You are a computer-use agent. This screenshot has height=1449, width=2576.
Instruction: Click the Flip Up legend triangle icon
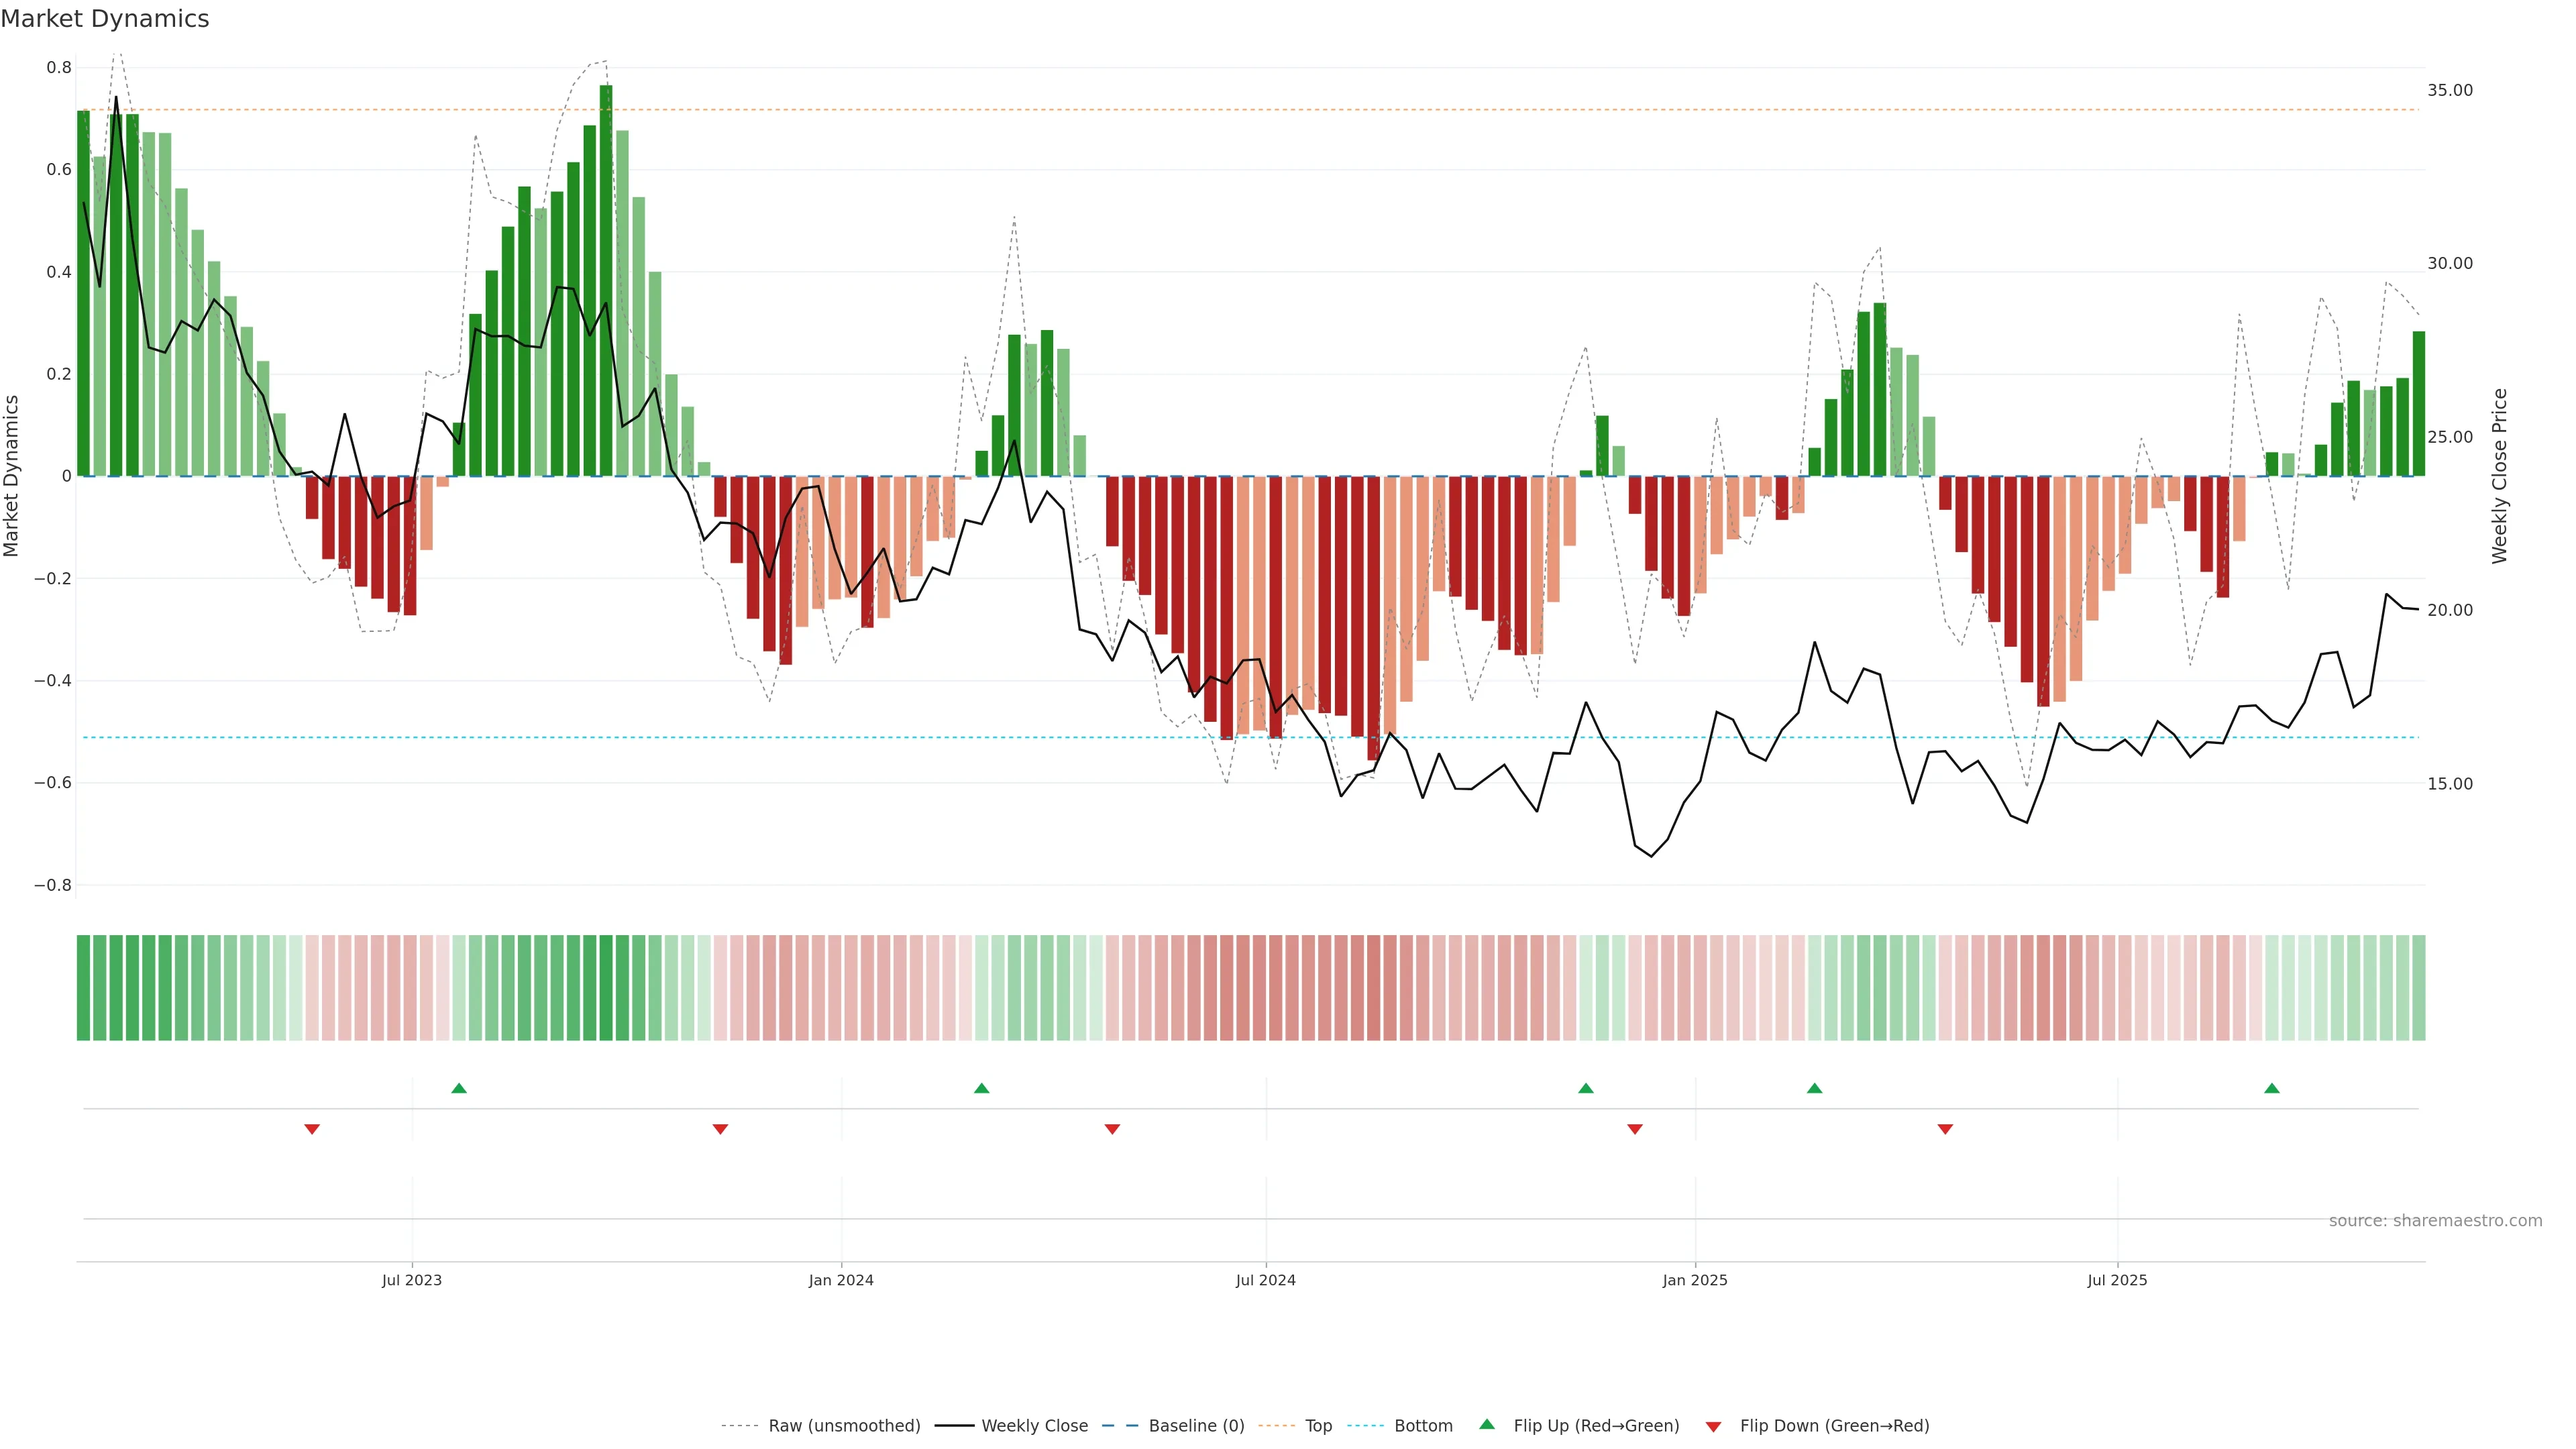pyautogui.click(x=1487, y=1424)
